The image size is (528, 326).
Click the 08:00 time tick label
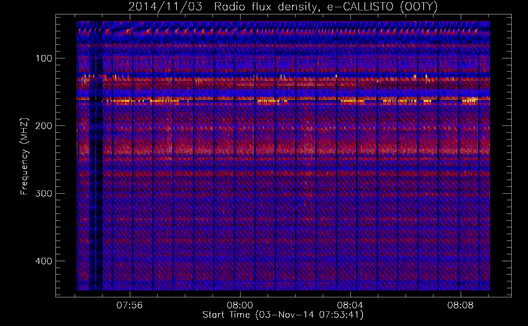[240, 305]
